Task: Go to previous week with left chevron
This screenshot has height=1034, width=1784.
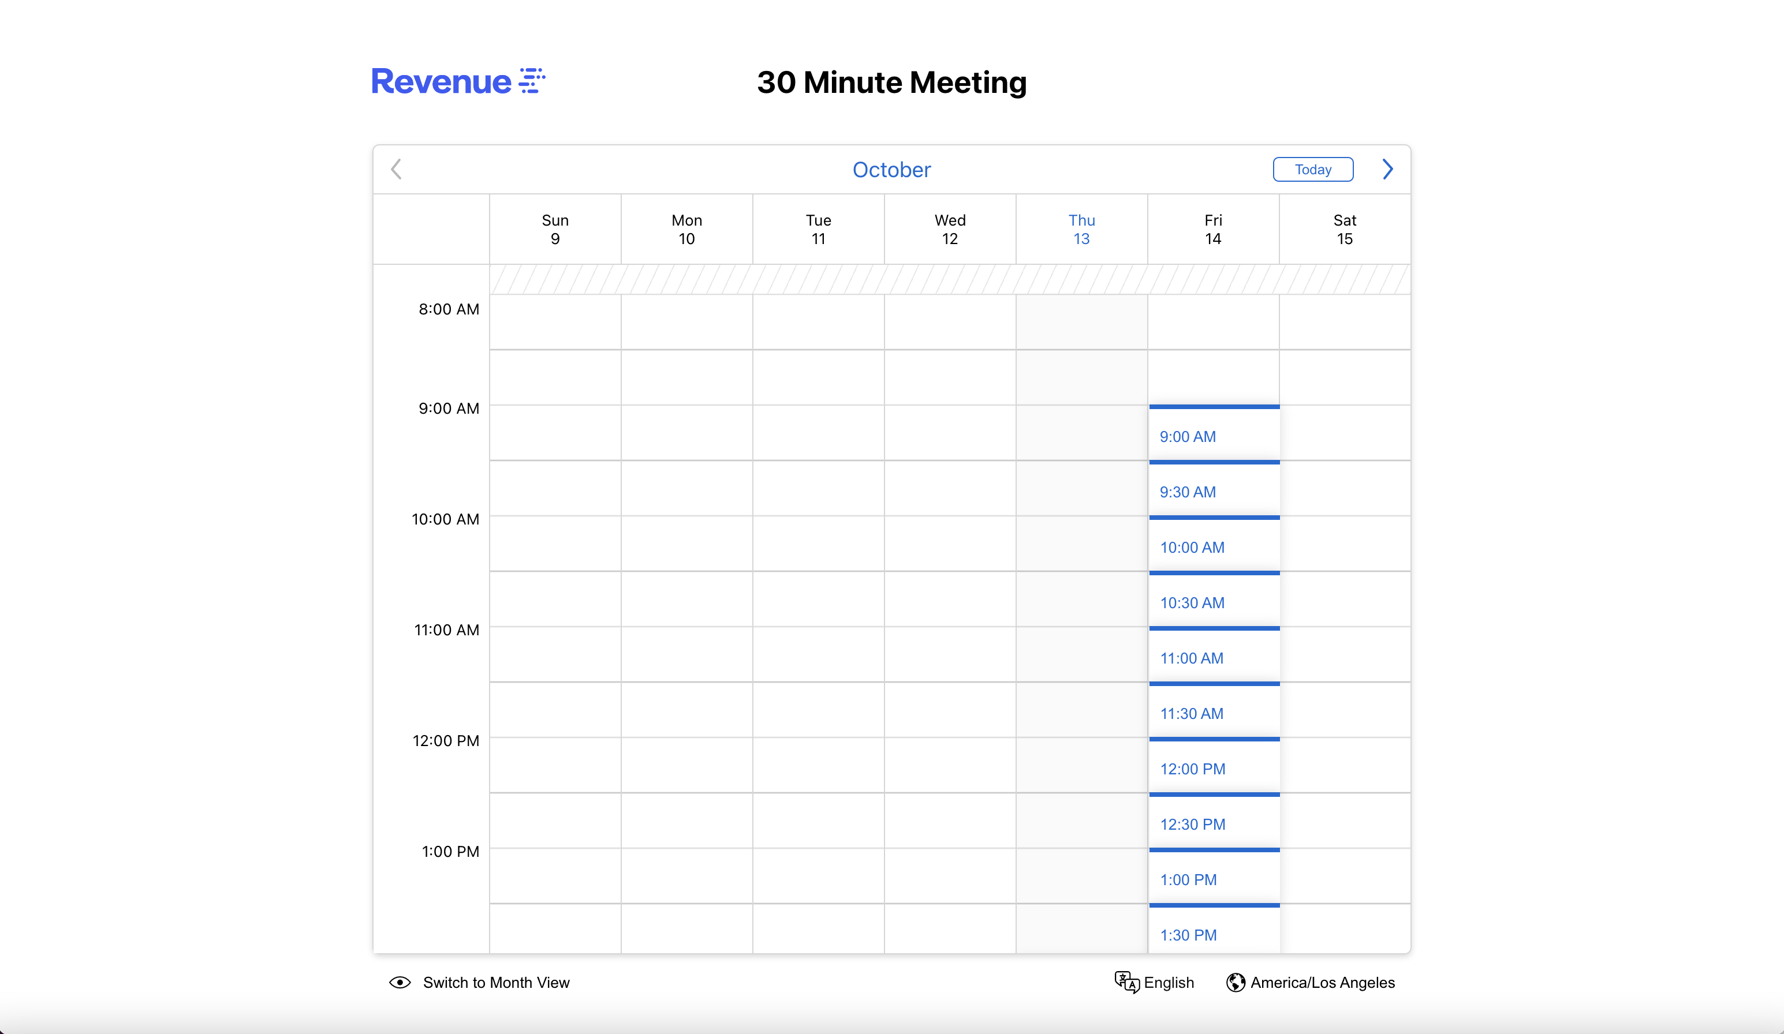Action: click(397, 169)
